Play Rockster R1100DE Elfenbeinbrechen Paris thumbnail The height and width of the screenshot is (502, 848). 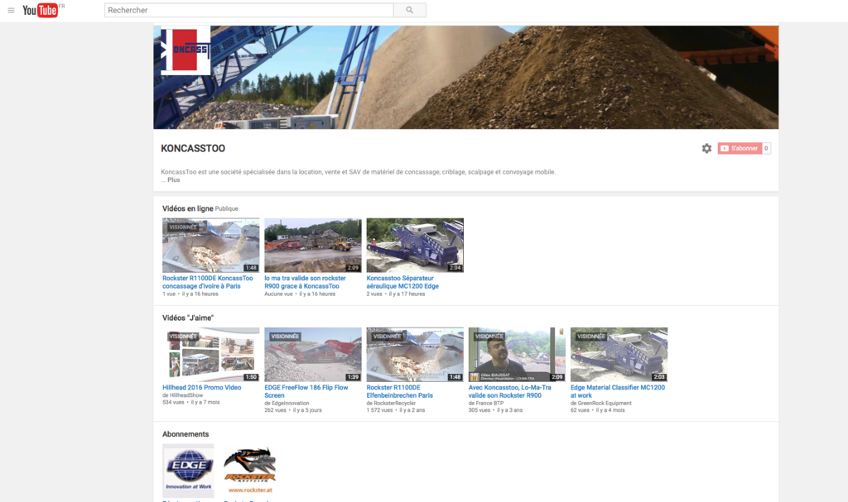414,355
